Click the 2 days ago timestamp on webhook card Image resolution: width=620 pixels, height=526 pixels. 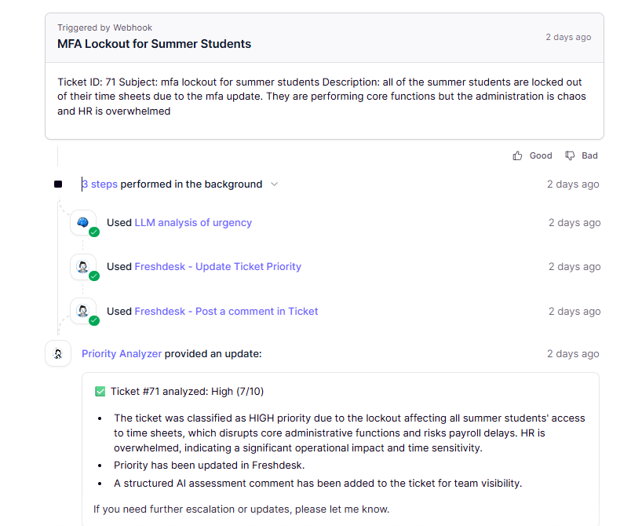coord(568,37)
